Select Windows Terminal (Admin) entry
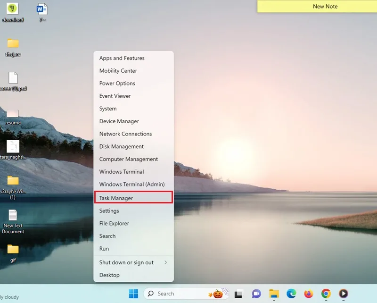The height and width of the screenshot is (303, 377). click(133, 184)
